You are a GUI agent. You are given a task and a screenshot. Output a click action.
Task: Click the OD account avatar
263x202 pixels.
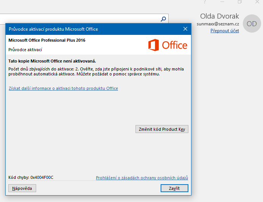(x=252, y=23)
